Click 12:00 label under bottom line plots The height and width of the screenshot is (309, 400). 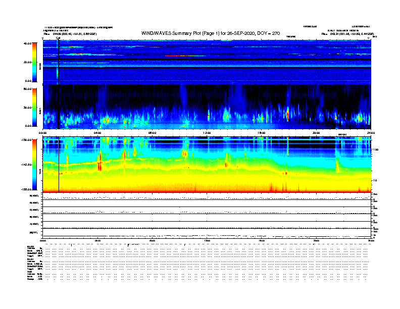pos(207,240)
